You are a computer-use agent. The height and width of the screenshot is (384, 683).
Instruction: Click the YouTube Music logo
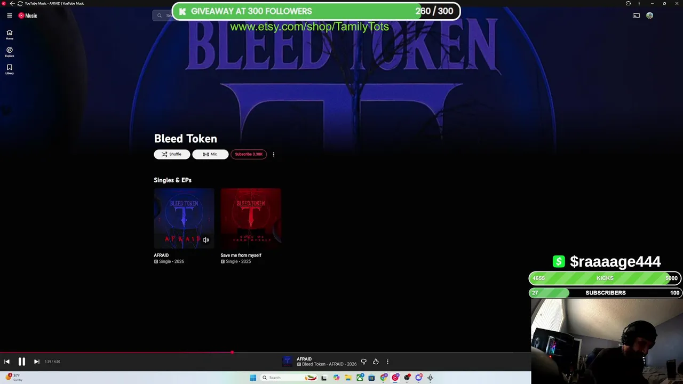pyautogui.click(x=28, y=15)
